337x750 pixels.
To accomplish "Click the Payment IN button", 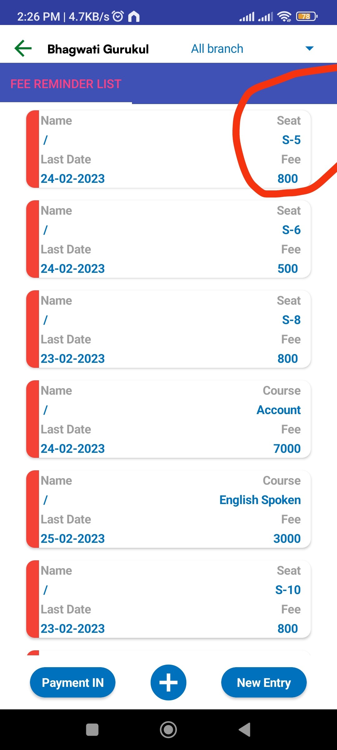I will [73, 682].
